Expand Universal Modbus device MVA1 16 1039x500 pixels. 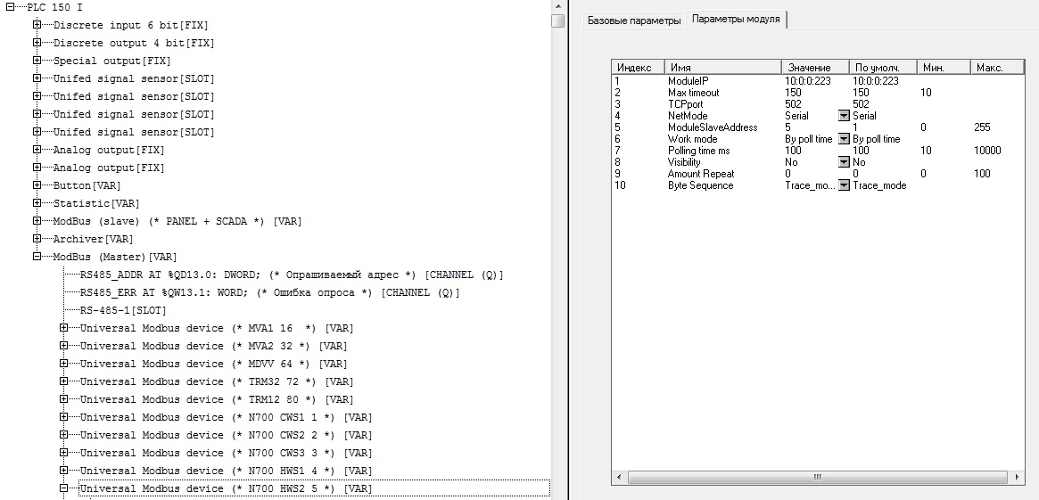pyautogui.click(x=63, y=328)
